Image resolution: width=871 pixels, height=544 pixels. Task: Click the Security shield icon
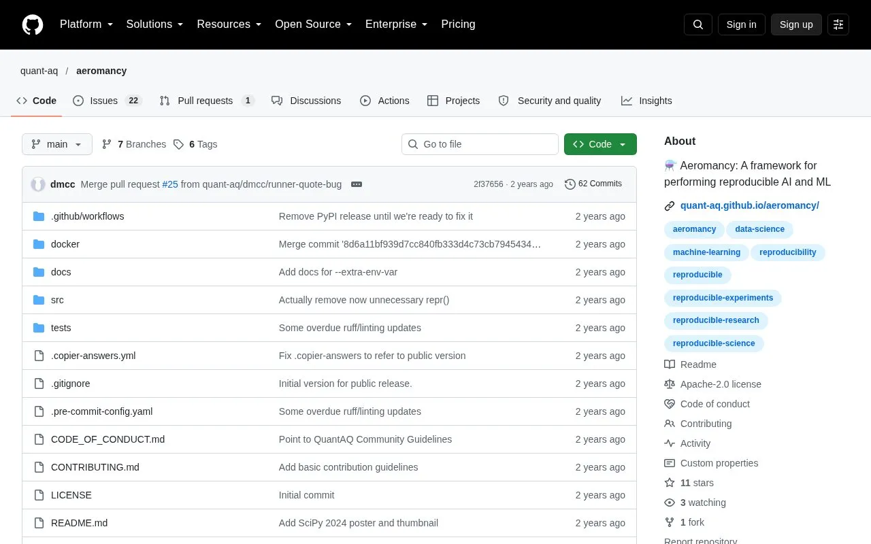coord(504,101)
